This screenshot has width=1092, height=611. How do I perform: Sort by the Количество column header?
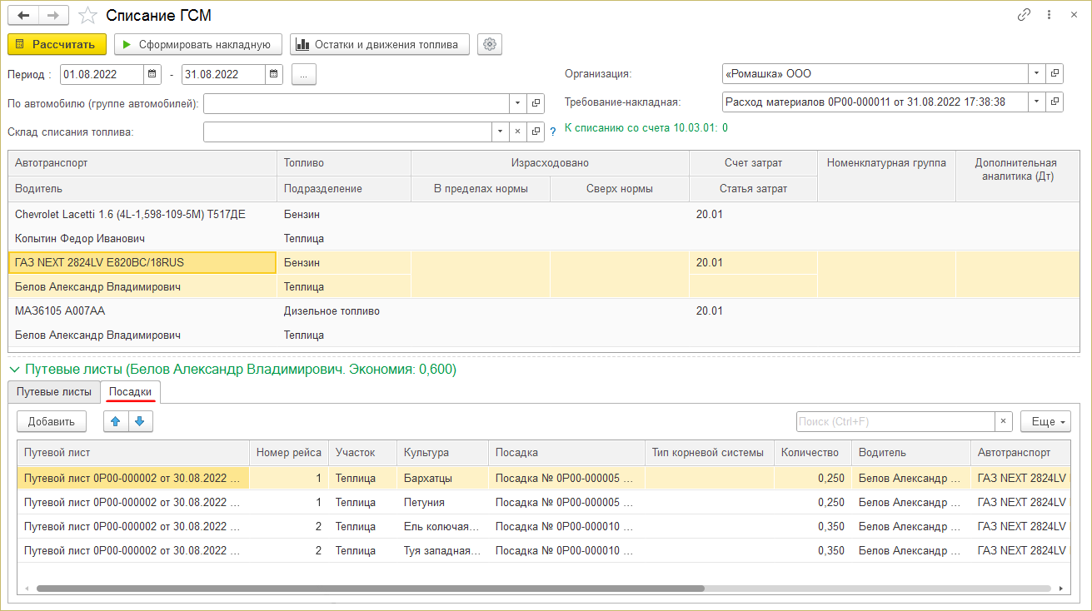pyautogui.click(x=812, y=453)
